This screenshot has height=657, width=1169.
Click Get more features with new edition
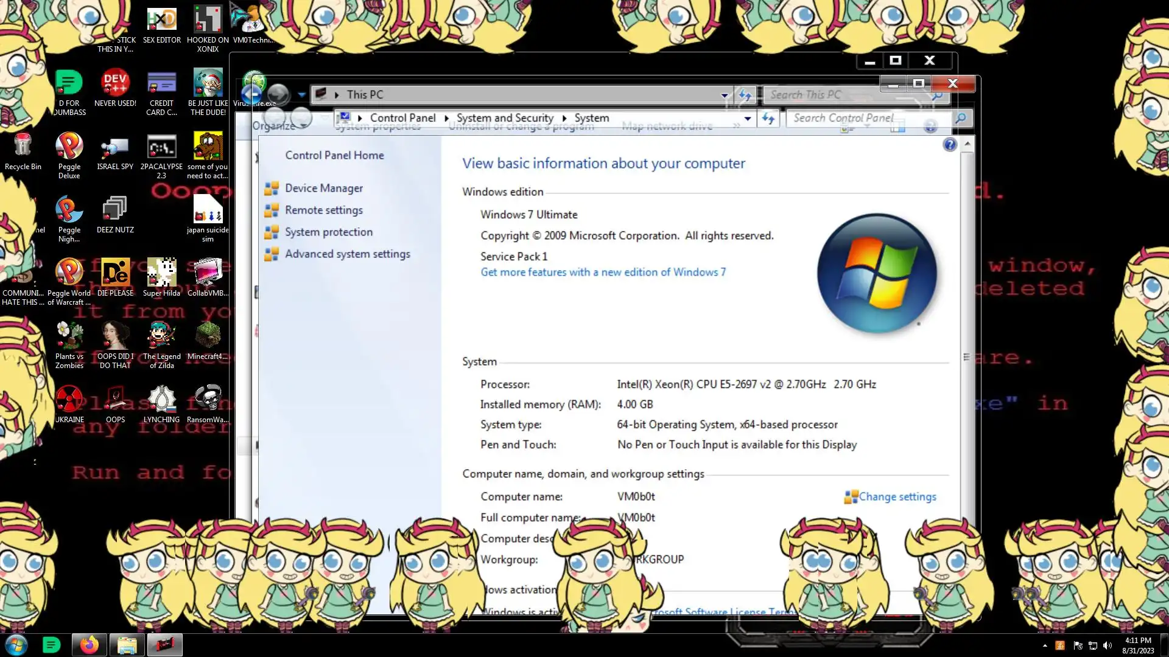pyautogui.click(x=603, y=273)
